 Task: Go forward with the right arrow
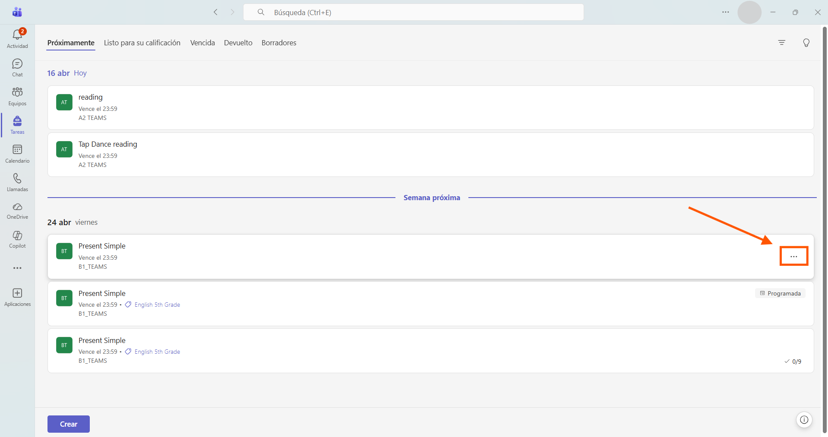pos(232,12)
